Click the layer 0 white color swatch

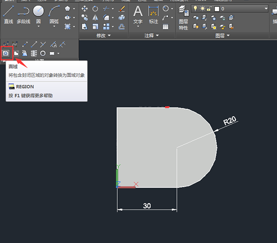[x=217, y=9]
